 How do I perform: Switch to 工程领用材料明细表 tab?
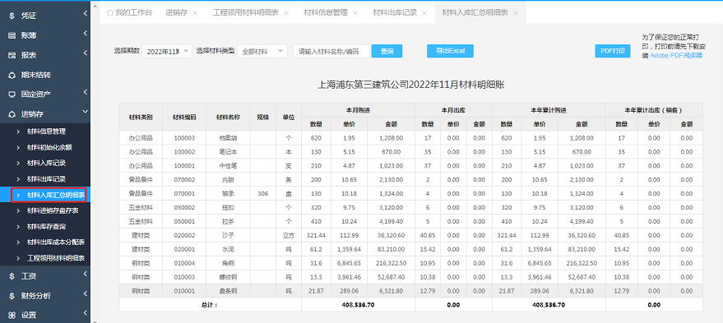(x=246, y=13)
